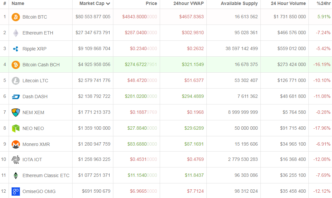Click the OmiseGO OMG logo icon

(16, 191)
